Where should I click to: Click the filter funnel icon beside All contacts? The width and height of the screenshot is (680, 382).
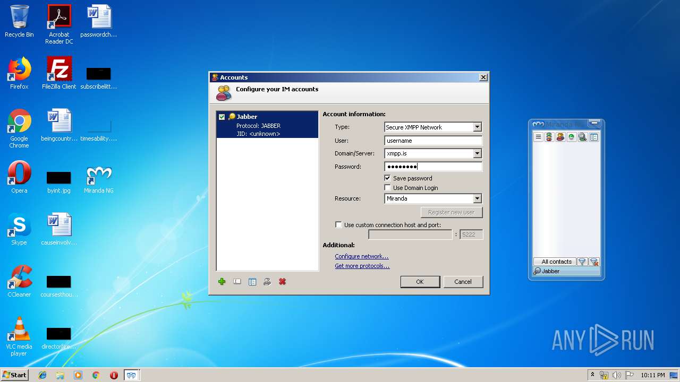582,262
